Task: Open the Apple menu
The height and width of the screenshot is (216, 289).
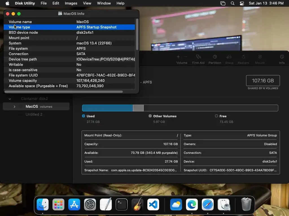Action: [7, 3]
